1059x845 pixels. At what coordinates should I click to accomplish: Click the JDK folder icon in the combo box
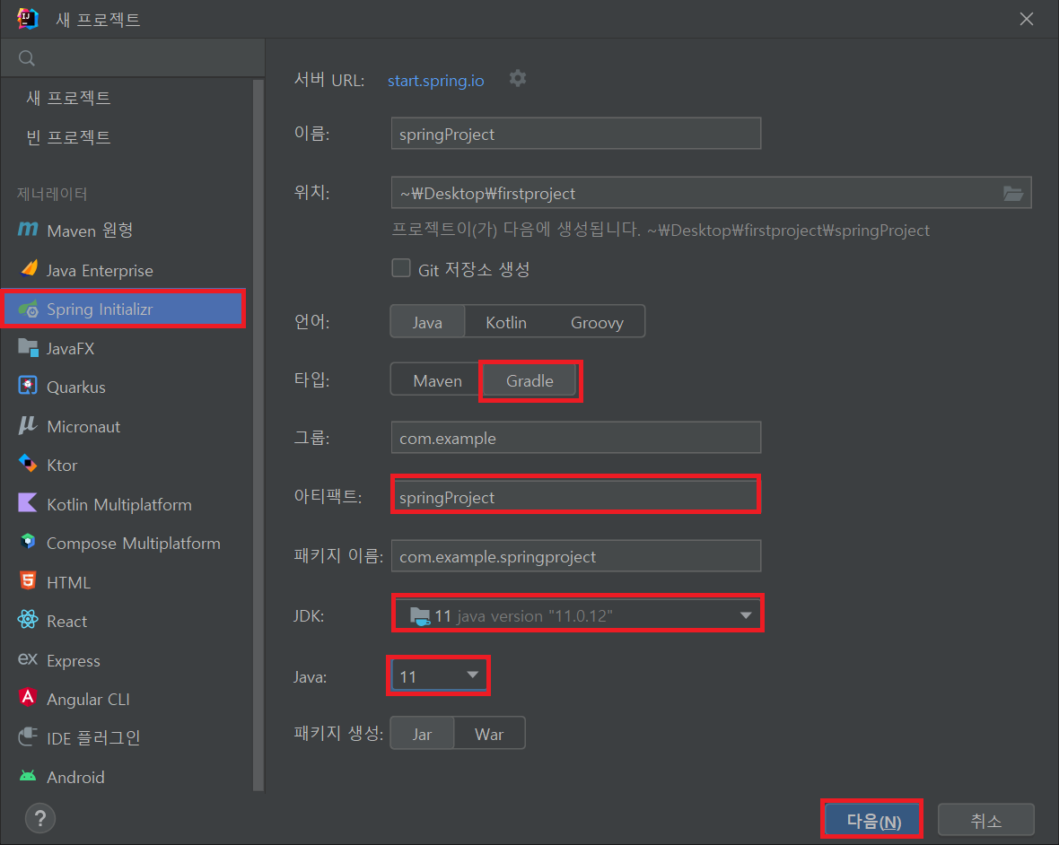[x=419, y=616]
